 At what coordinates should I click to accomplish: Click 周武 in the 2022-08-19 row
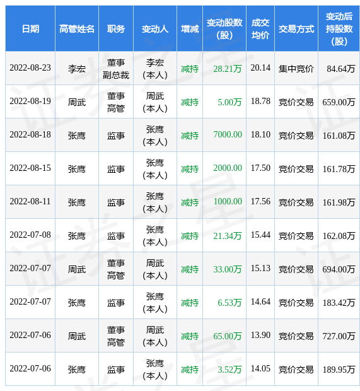tap(77, 102)
